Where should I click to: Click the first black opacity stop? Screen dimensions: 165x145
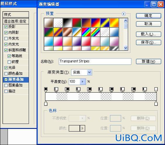click(x=46, y=90)
